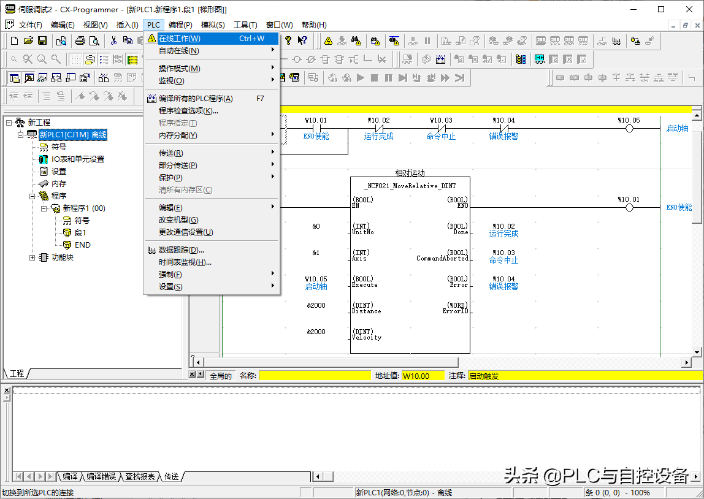Click the Save floppy disk icon
The image size is (704, 499).
(x=42, y=41)
